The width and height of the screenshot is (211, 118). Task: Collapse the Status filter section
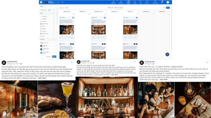[x=53, y=13]
